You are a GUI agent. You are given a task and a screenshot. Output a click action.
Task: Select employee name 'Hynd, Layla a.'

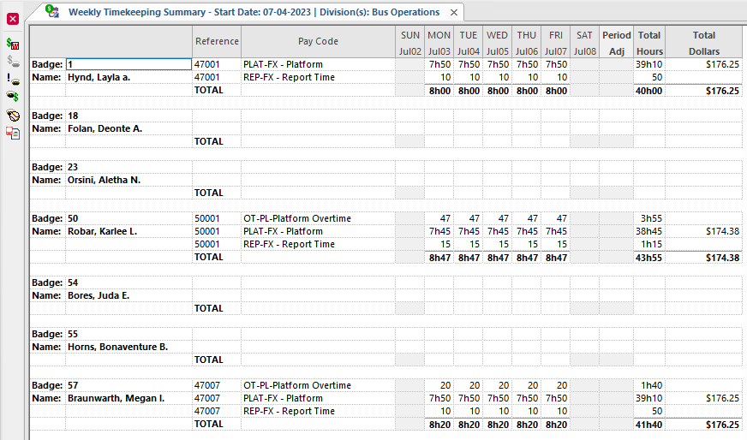99,77
